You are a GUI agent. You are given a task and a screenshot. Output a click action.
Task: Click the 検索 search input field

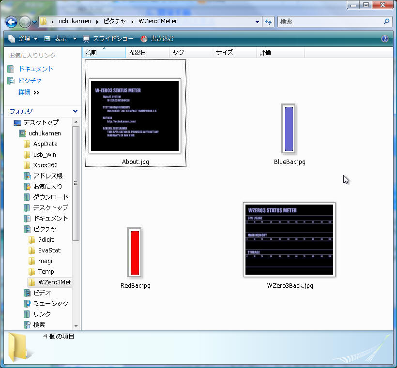pyautogui.click(x=330, y=22)
